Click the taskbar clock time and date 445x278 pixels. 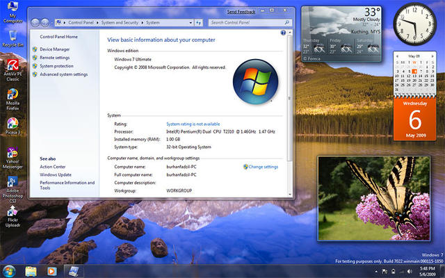tap(428, 272)
